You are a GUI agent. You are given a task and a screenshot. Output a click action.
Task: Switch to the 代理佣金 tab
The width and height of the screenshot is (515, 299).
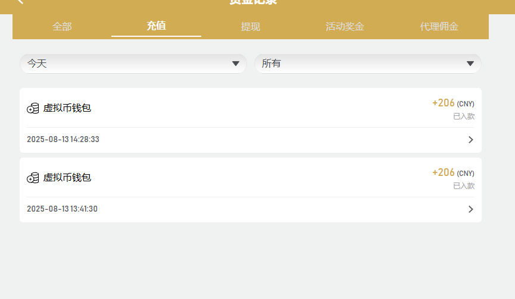tap(439, 27)
